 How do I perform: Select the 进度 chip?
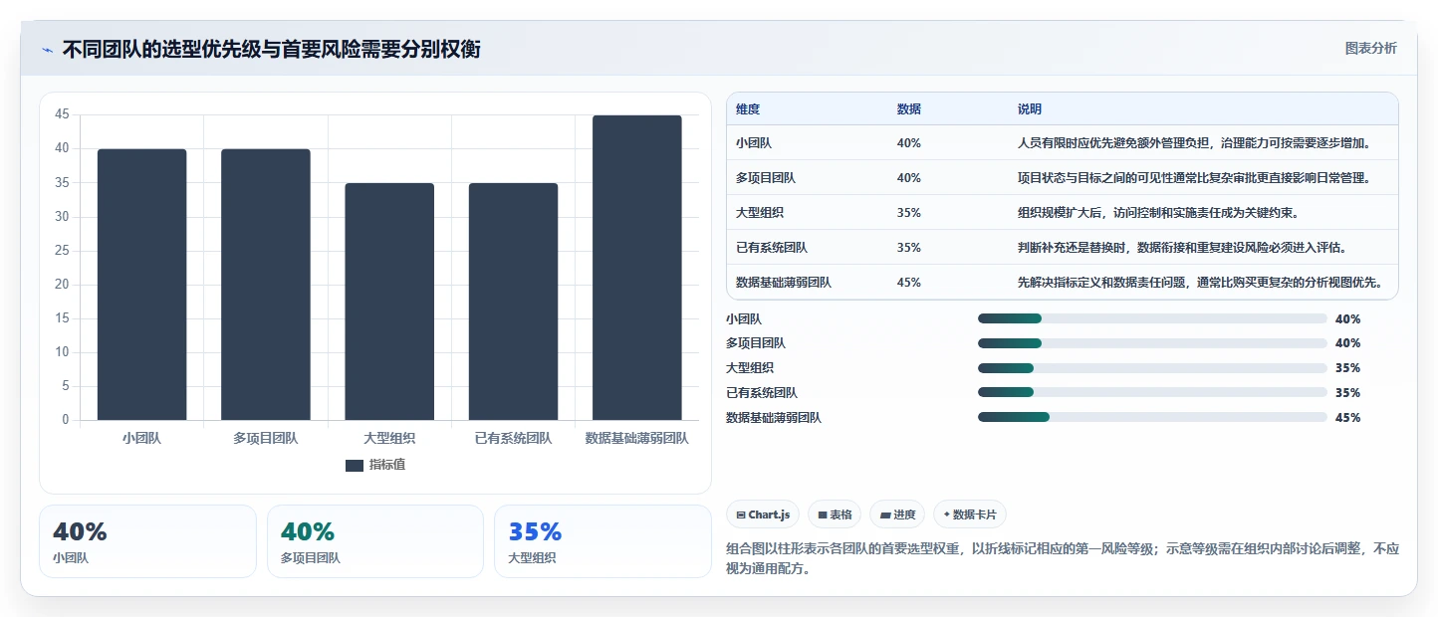point(897,514)
